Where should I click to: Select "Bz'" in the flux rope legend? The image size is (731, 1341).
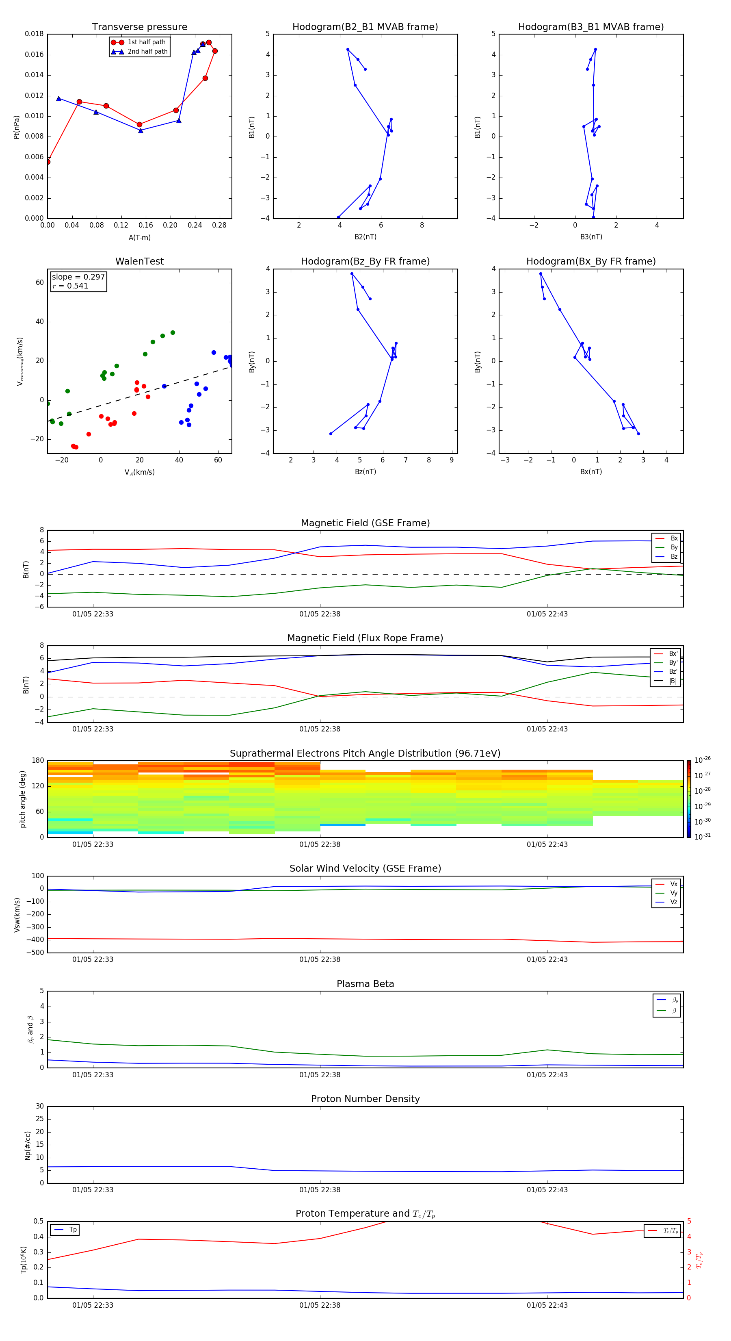click(x=666, y=672)
